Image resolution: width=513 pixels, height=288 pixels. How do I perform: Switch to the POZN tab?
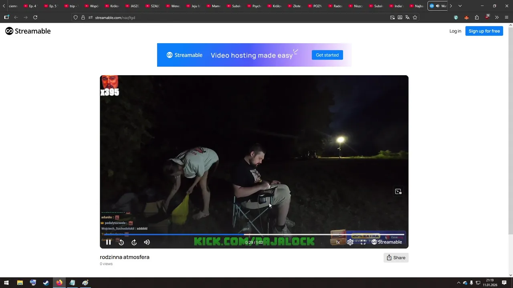[x=315, y=6]
